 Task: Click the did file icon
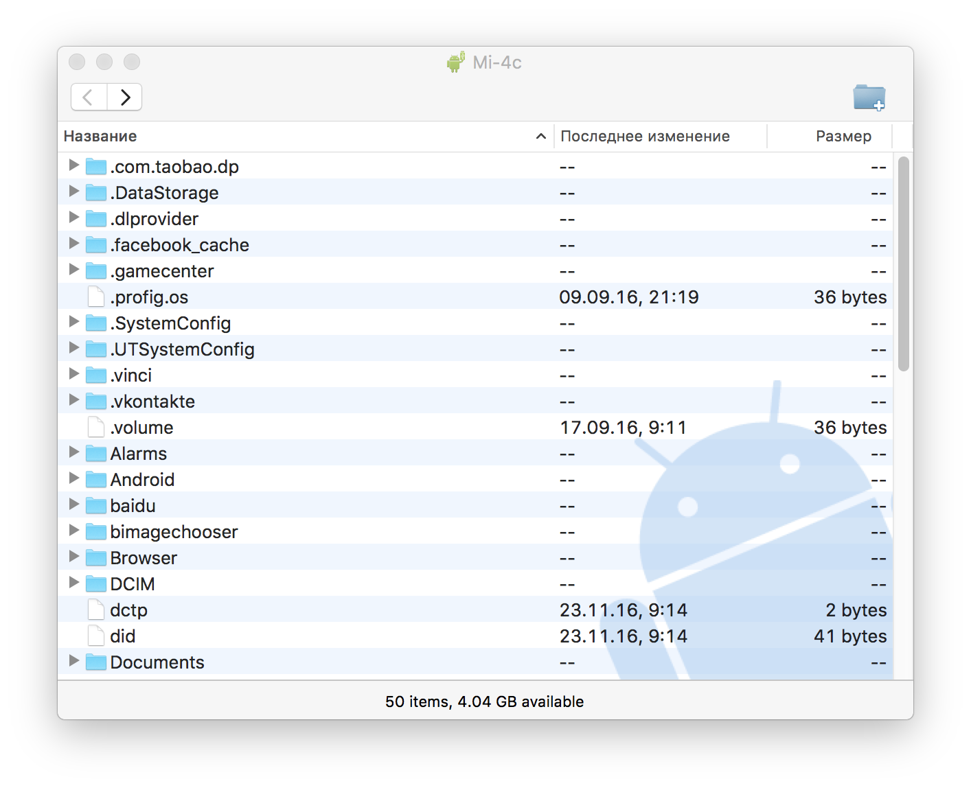point(96,636)
